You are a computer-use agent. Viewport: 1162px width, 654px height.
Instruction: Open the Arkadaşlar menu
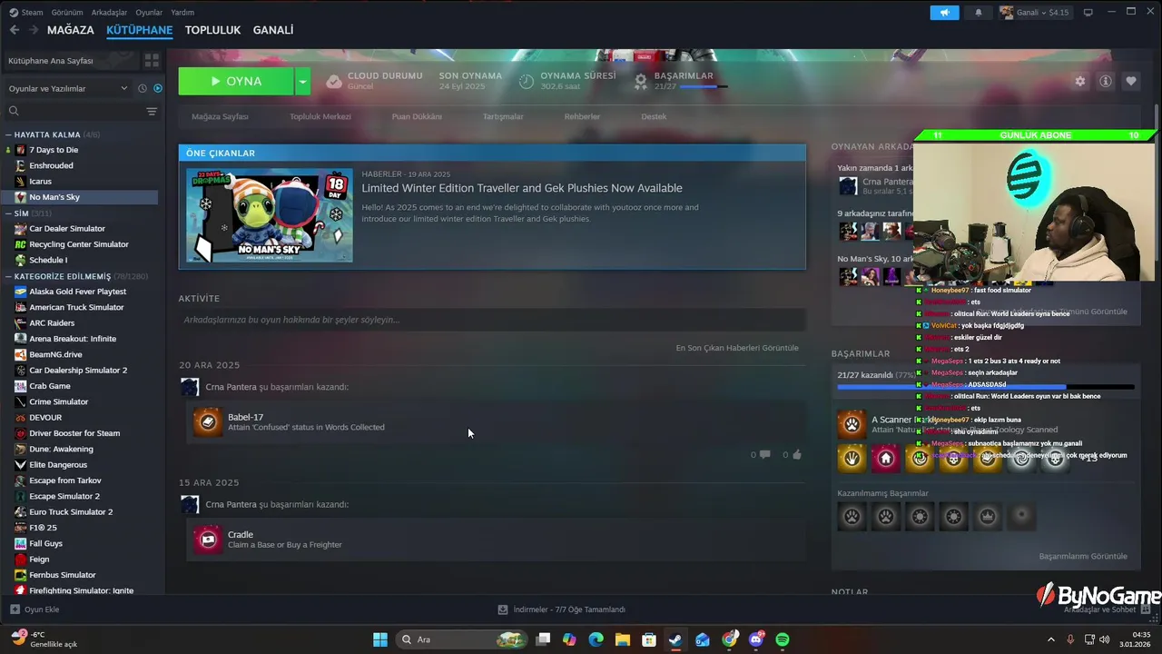click(x=110, y=13)
